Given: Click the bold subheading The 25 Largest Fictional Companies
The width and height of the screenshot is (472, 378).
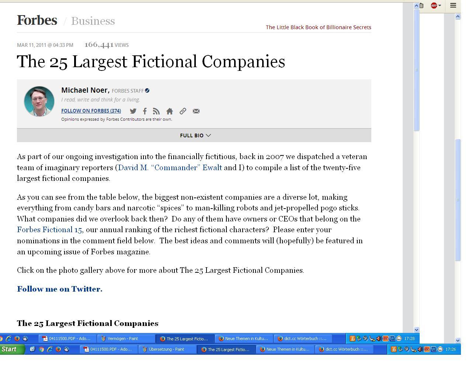Looking at the screenshot, I should [88, 323].
